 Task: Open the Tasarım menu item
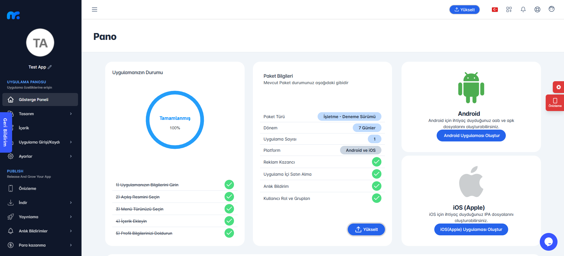point(40,114)
